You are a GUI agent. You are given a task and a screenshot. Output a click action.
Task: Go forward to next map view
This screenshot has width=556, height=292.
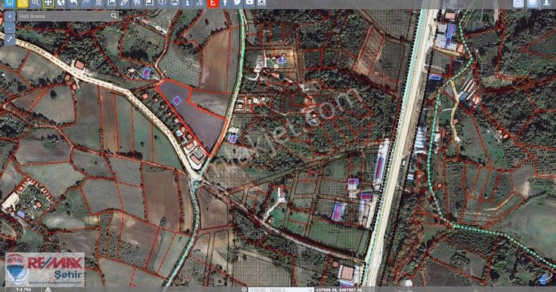coord(86,3)
